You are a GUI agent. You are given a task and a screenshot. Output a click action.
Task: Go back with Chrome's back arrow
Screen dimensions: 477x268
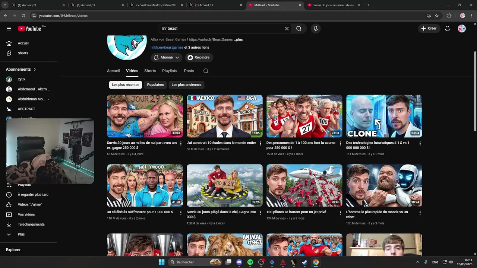click(6, 16)
